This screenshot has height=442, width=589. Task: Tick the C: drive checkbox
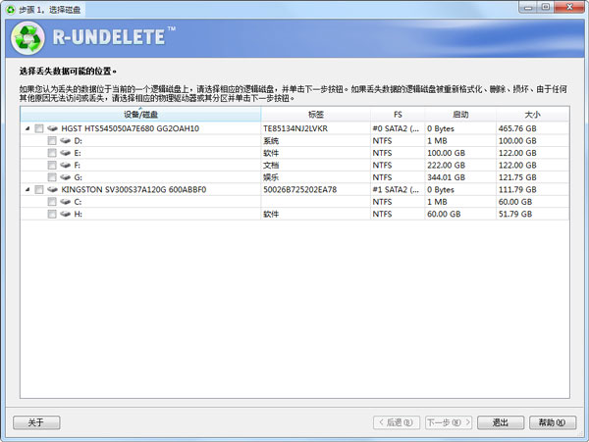52,202
